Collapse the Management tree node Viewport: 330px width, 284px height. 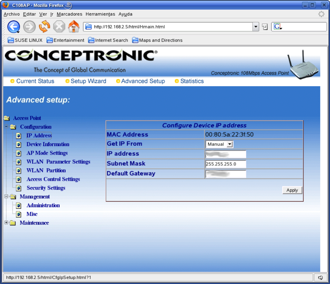tap(6, 196)
